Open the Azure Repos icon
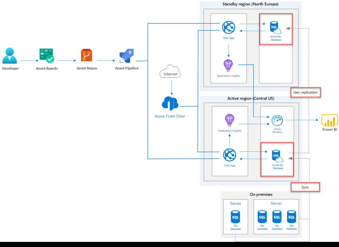Image resolution: width=339 pixels, height=247 pixels. [87, 56]
